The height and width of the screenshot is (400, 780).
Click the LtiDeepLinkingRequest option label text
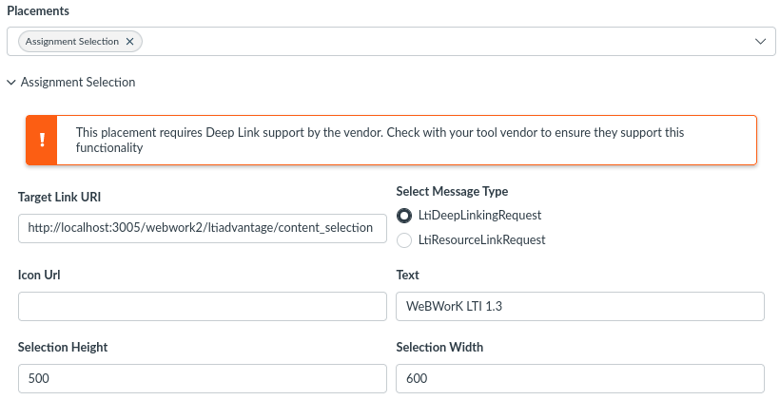pos(479,215)
